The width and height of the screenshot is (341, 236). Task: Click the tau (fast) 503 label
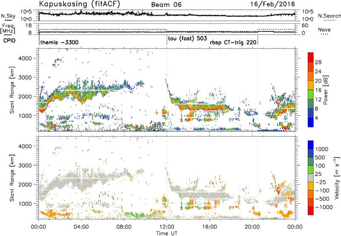188,39
